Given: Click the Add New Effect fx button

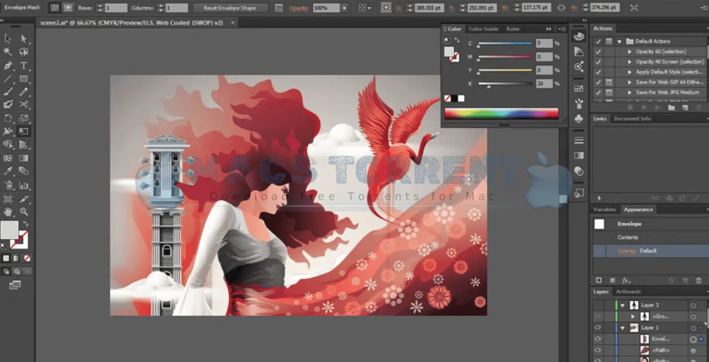Looking at the screenshot, I should pyautogui.click(x=626, y=280).
